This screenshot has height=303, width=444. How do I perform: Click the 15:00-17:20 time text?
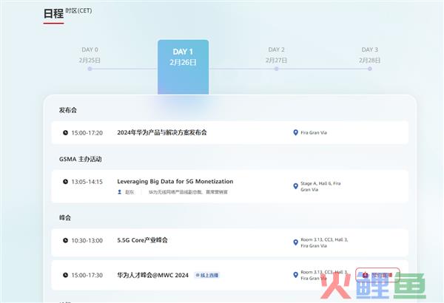[87, 133]
